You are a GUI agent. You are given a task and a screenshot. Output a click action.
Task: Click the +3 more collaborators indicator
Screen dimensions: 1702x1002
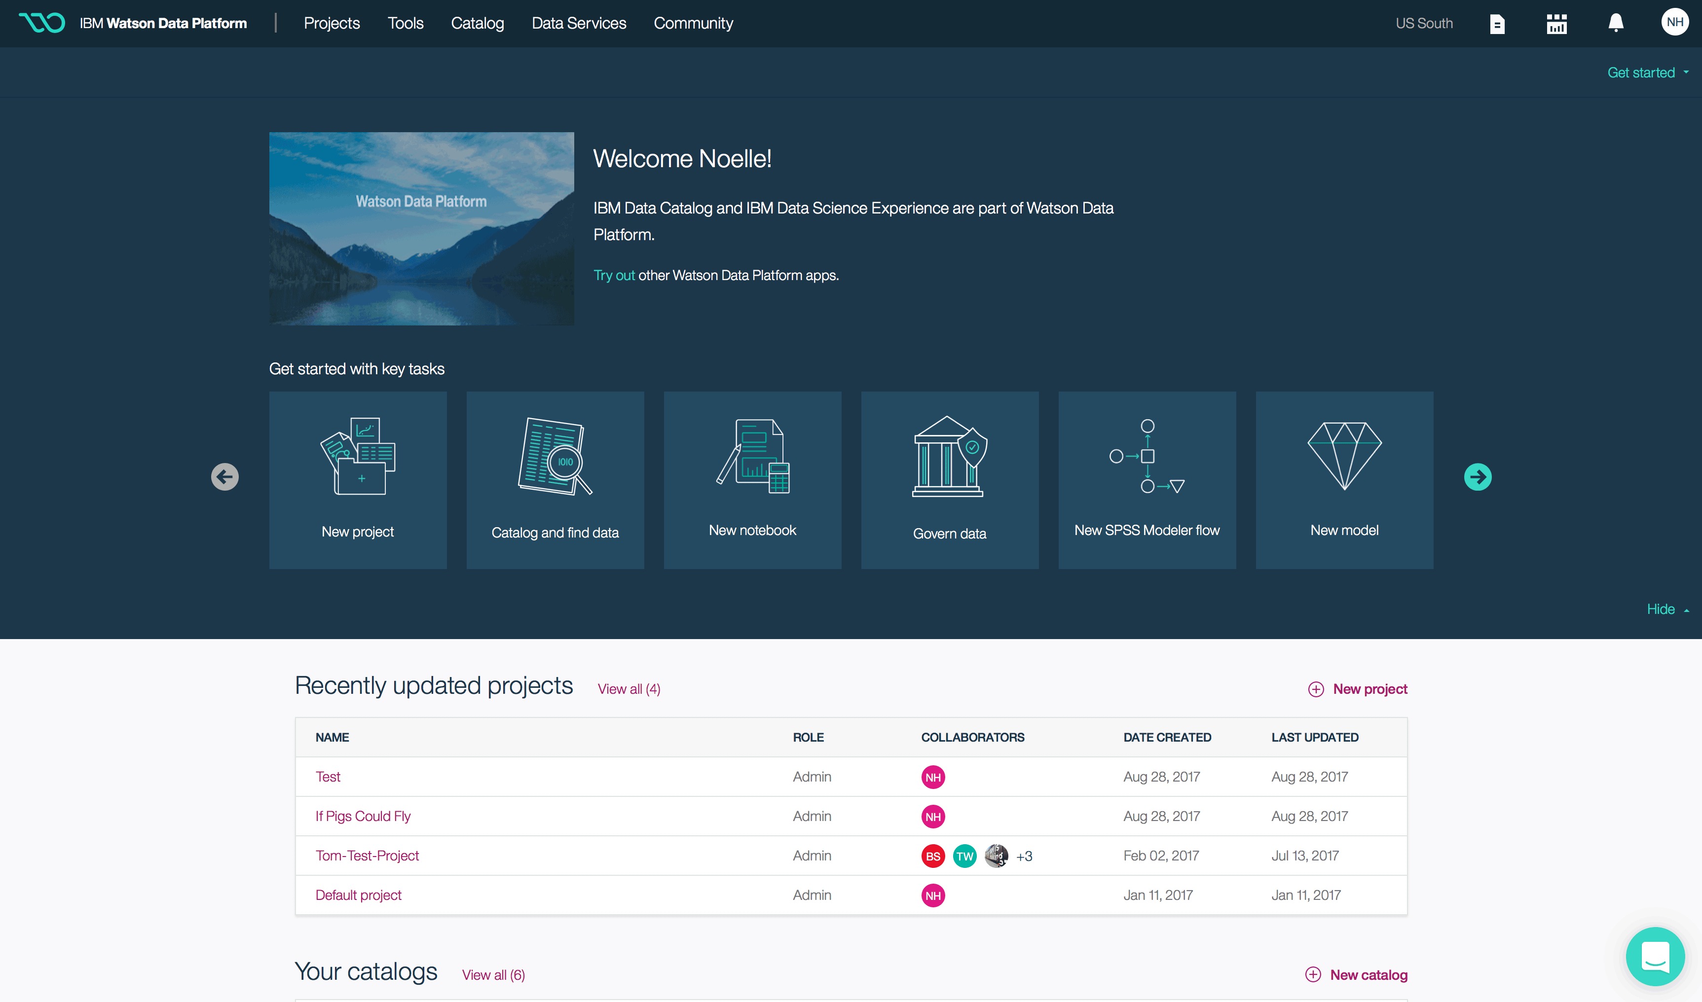click(1024, 856)
